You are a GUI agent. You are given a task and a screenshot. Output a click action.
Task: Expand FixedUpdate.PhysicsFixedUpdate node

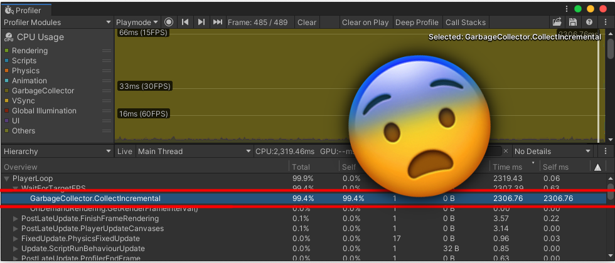coord(16,239)
